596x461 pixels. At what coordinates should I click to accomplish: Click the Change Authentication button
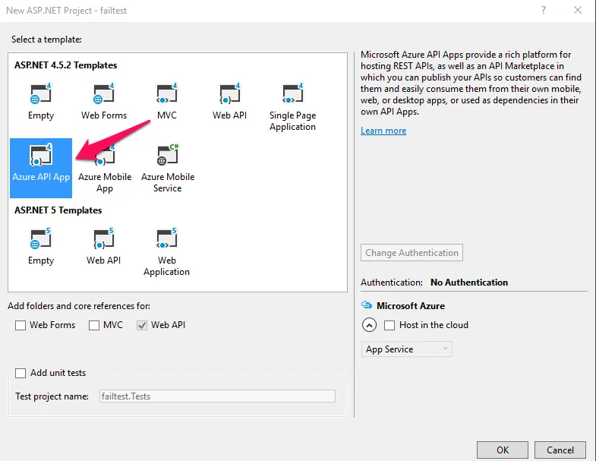click(412, 253)
